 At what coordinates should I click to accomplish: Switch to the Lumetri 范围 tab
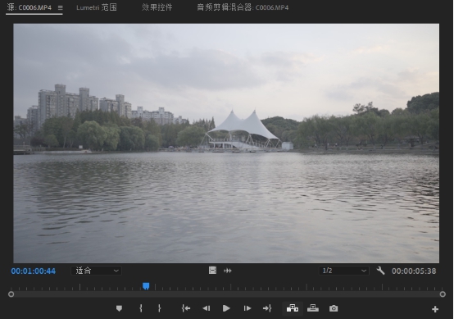pyautogui.click(x=97, y=7)
